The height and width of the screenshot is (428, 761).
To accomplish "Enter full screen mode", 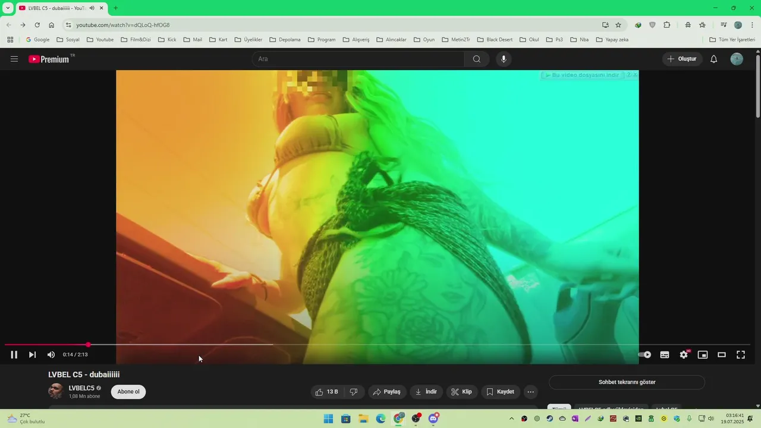I will click(741, 355).
